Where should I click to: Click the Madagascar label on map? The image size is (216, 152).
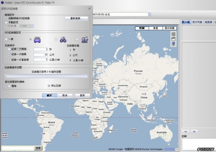coord(112,130)
